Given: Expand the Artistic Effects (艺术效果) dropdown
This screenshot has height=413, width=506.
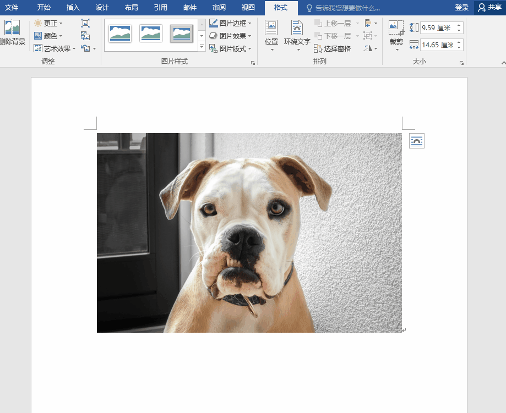Looking at the screenshot, I should point(54,48).
